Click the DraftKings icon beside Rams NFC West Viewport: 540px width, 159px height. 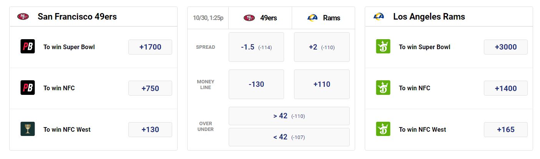coord(383,129)
